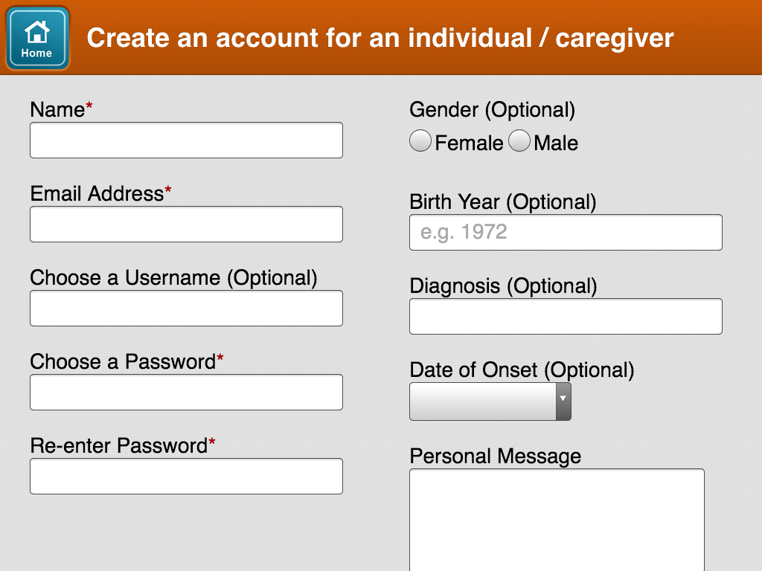Click the Choose a Username field
The image size is (762, 571).
point(186,309)
